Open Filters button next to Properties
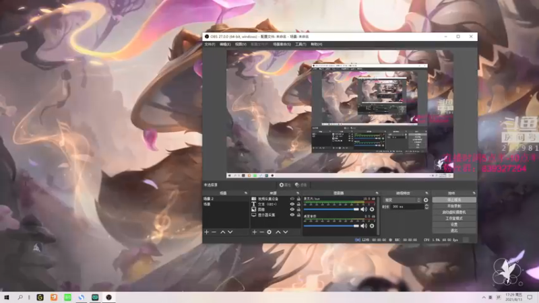539x303 pixels. (x=300, y=184)
